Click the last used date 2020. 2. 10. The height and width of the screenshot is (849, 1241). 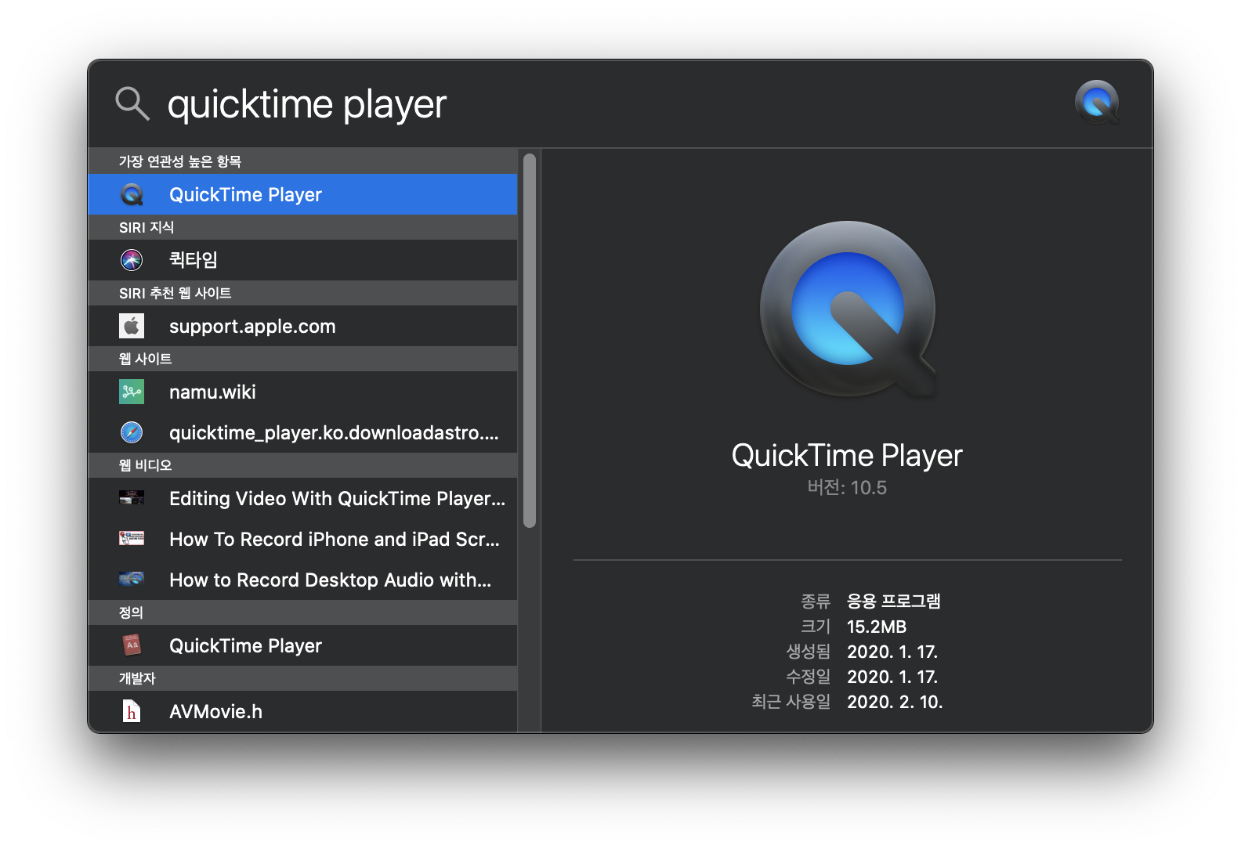coord(895,702)
